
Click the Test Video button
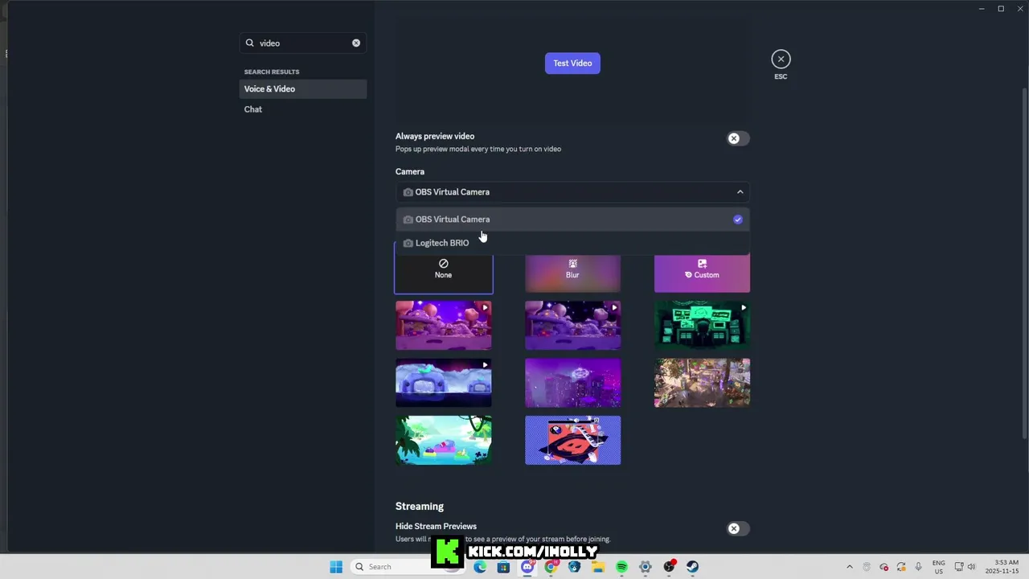572,64
